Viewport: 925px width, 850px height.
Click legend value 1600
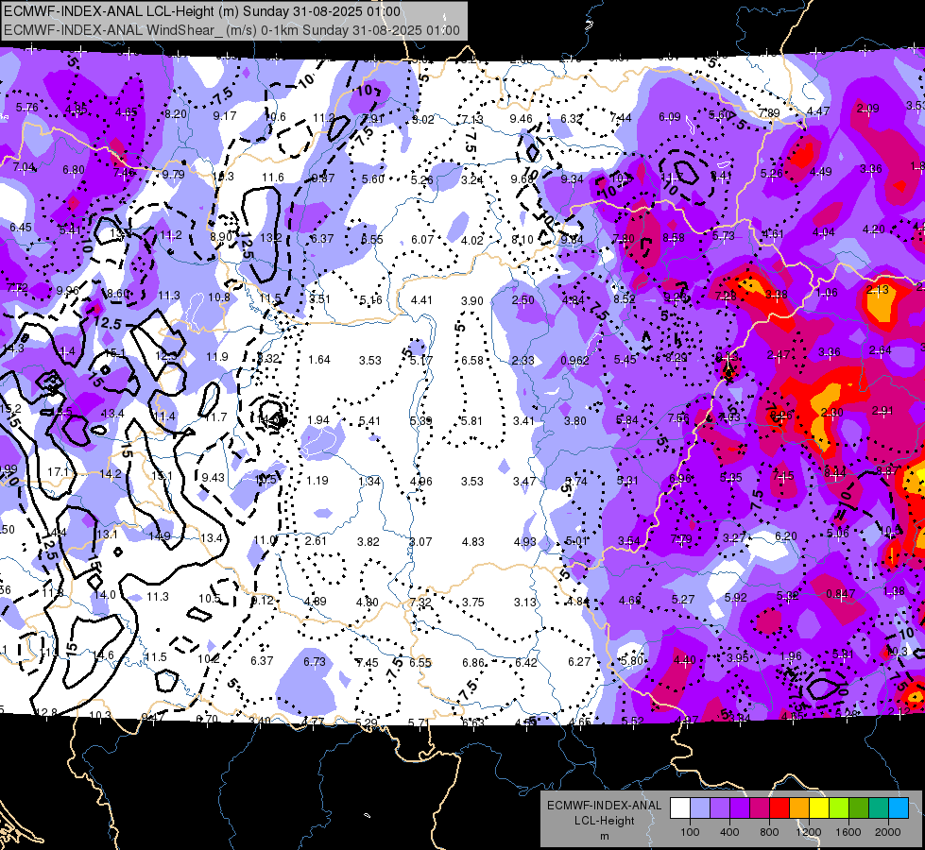tap(848, 832)
